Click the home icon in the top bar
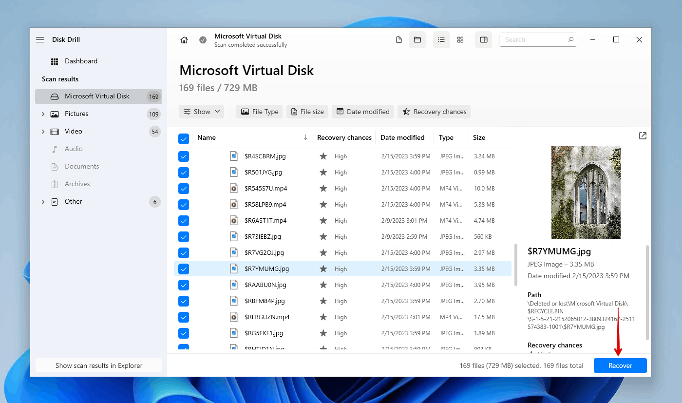Viewport: 682px width, 403px height. pyautogui.click(x=184, y=40)
